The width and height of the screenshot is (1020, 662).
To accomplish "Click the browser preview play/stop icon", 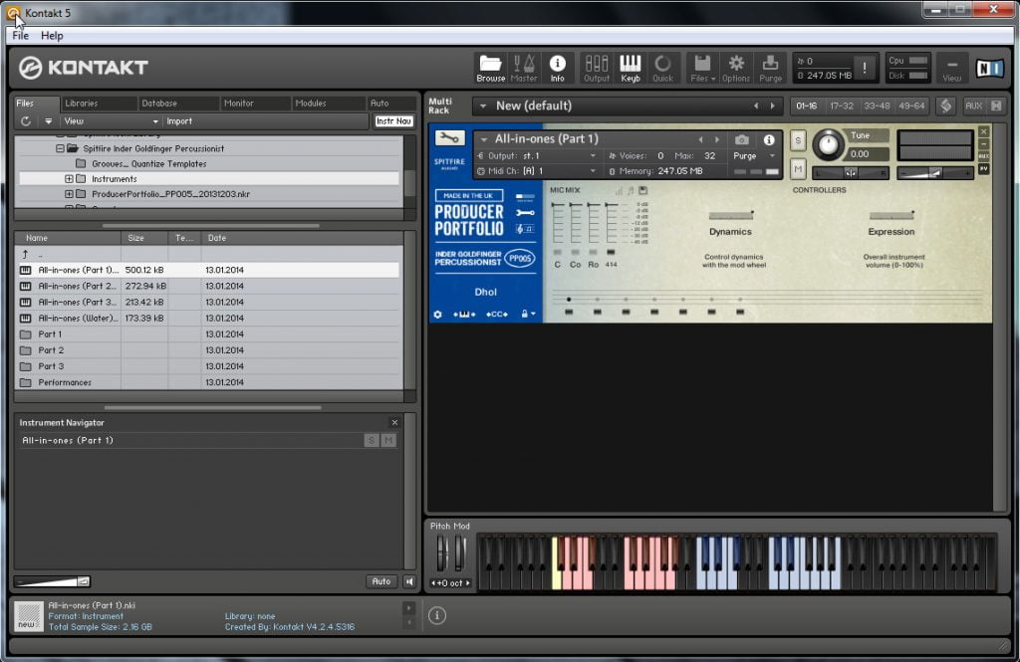I will (x=409, y=581).
